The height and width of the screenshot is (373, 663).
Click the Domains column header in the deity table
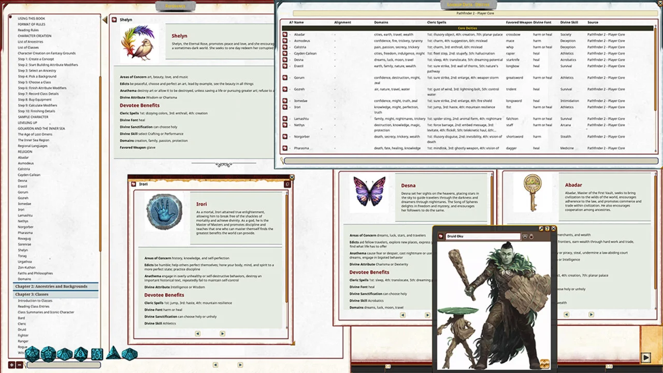point(381,22)
